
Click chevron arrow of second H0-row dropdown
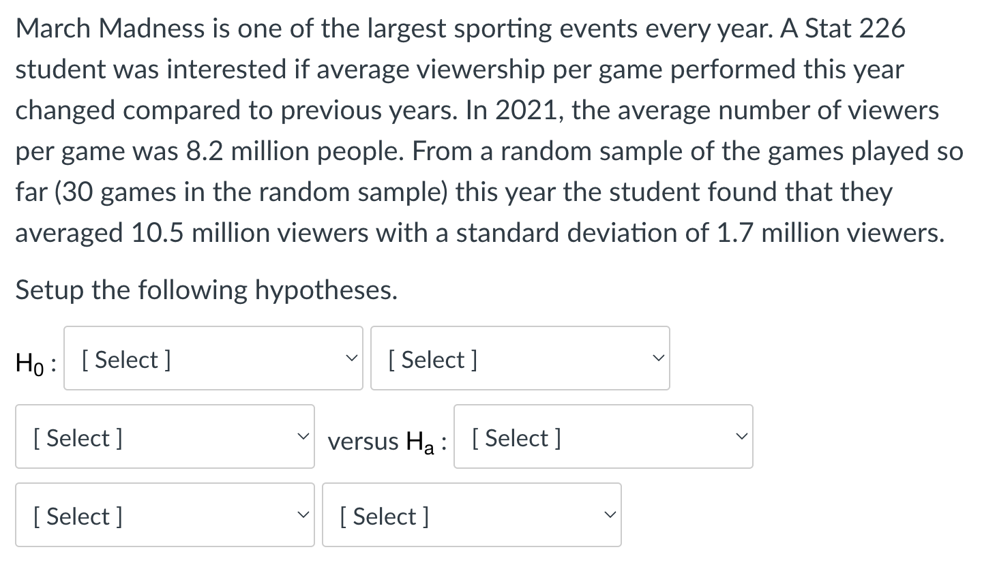tap(657, 358)
